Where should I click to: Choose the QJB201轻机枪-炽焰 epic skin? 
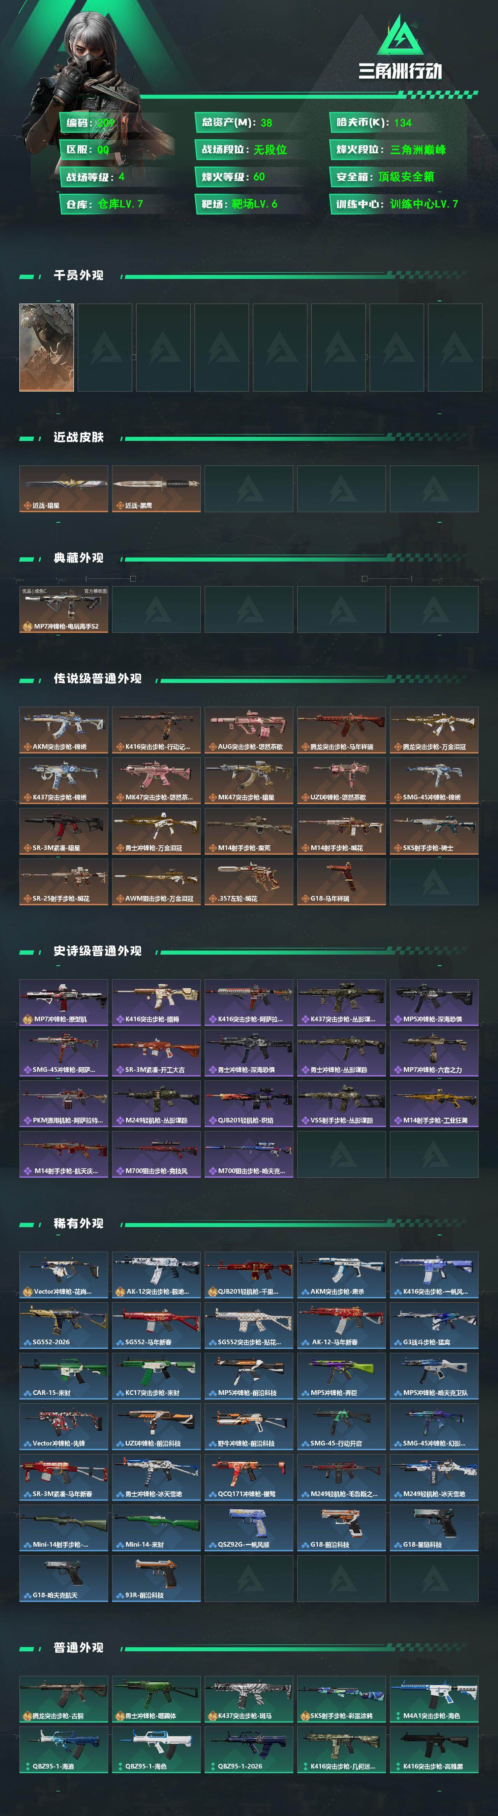(x=249, y=1103)
